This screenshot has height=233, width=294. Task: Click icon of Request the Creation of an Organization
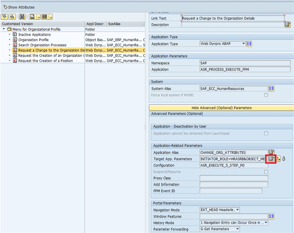point(15,55)
